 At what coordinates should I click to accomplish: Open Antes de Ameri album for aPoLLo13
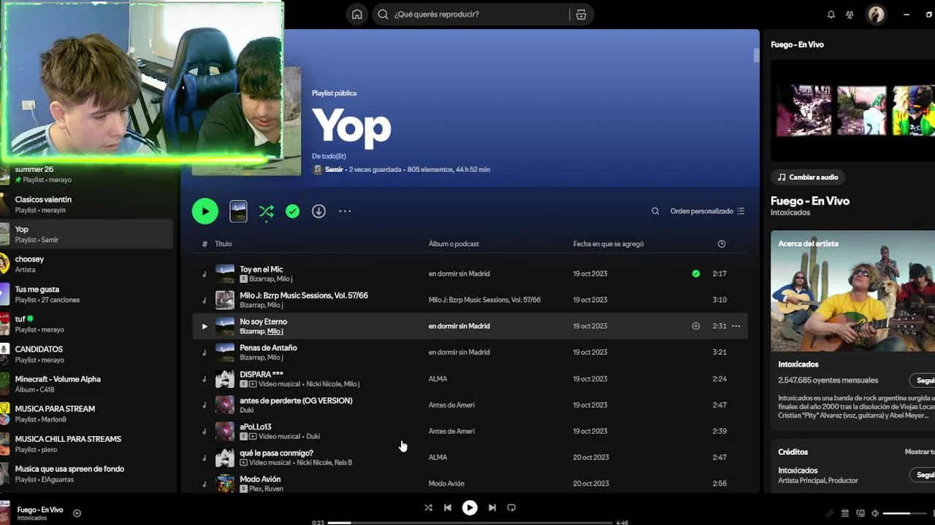pos(451,432)
